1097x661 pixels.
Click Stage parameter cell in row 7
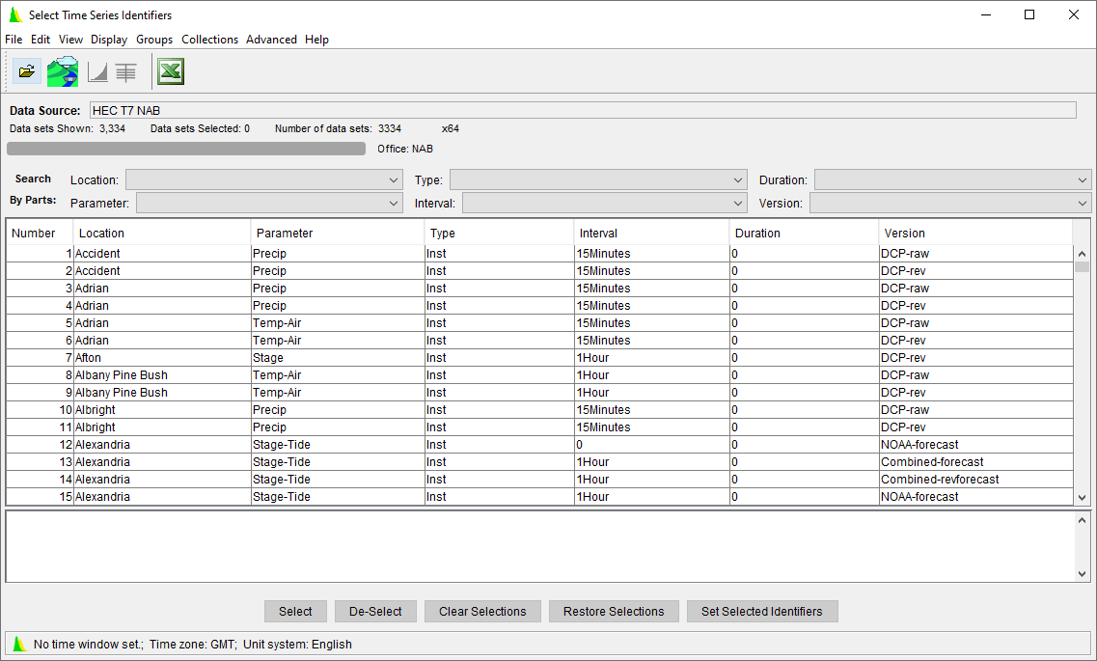click(x=338, y=357)
